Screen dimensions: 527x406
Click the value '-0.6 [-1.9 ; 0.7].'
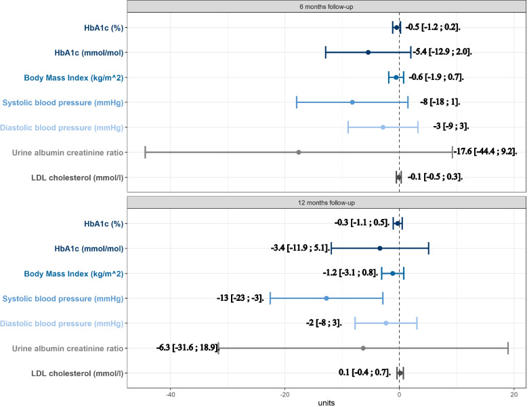click(x=436, y=77)
